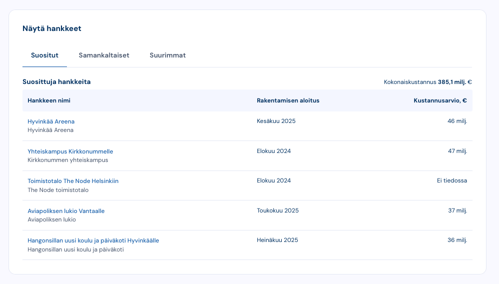499x284 pixels.
Task: Click the Kirkkonummen yhteiskampus subtitle text
Action: coord(67,160)
